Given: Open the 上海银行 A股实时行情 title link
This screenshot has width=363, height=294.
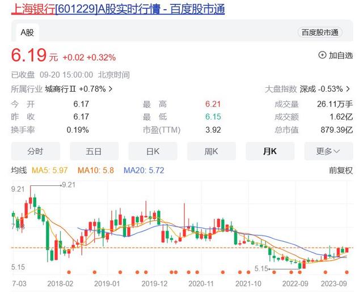Looking at the screenshot, I should pyautogui.click(x=118, y=10).
